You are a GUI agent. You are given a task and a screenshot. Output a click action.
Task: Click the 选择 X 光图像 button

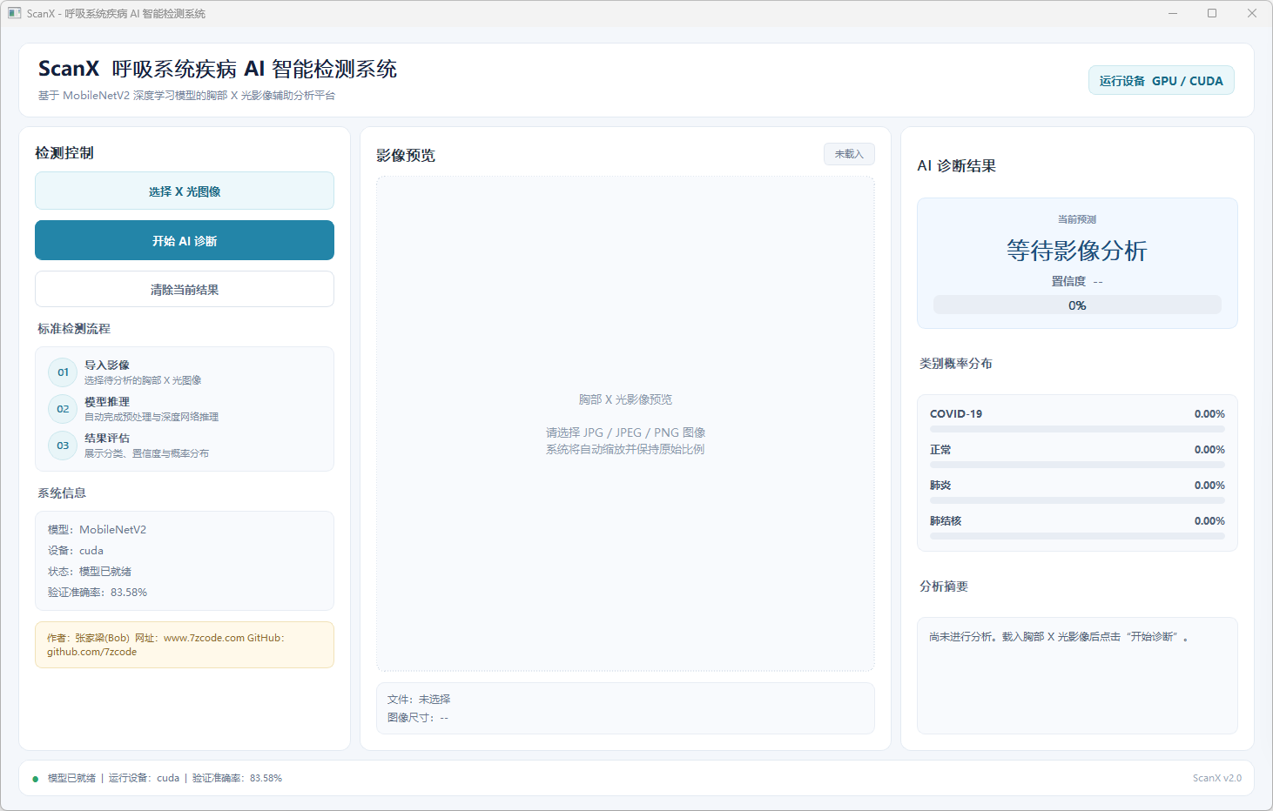click(x=185, y=191)
